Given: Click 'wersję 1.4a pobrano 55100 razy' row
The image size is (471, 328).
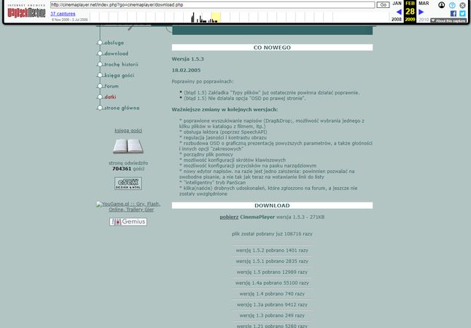Looking at the screenshot, I should [x=272, y=283].
